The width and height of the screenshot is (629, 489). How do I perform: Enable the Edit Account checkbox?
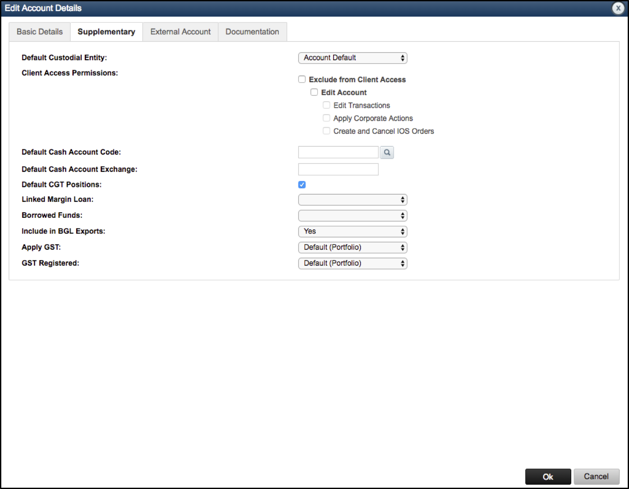coord(314,92)
